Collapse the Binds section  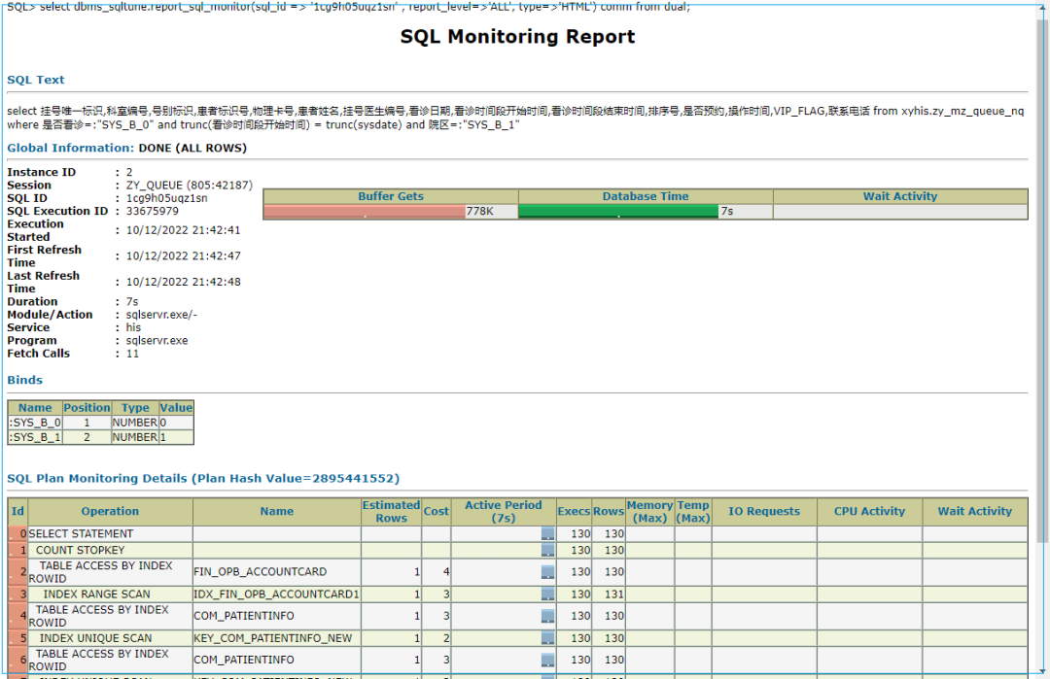coord(24,379)
